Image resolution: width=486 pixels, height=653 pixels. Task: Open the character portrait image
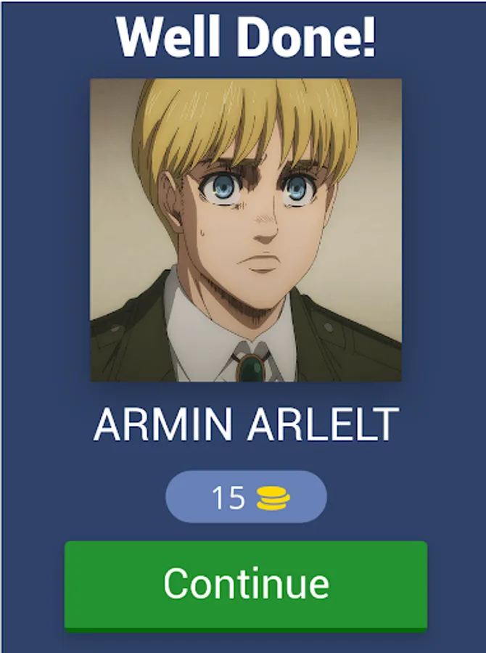click(246, 230)
